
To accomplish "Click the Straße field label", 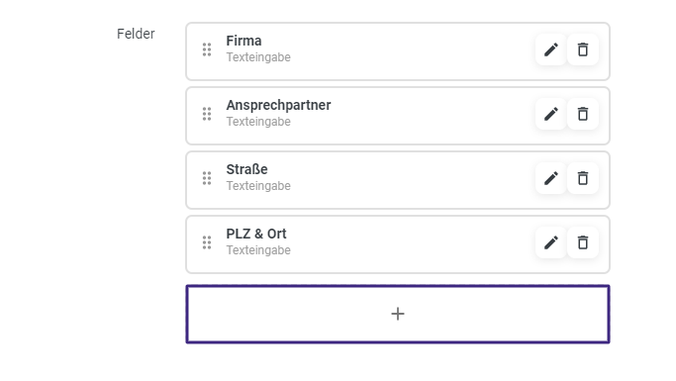I will point(246,169).
